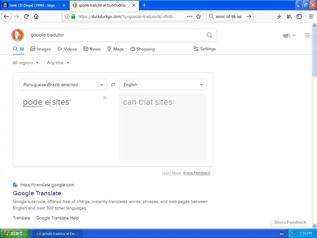Open the DuckDuckGo megaphone menu
Viewport: 317px width, 238px height.
[289, 36]
